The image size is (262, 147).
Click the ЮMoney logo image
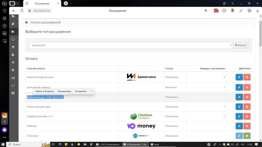coord(141,126)
